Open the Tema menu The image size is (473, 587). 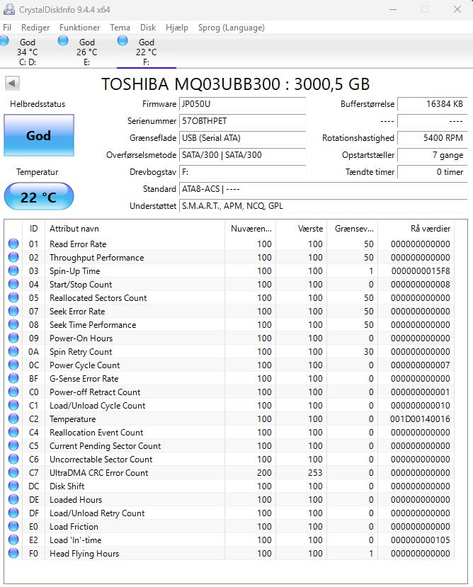(120, 28)
